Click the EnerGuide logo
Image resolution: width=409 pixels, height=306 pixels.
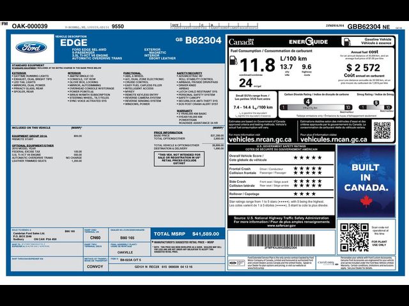point(308,41)
